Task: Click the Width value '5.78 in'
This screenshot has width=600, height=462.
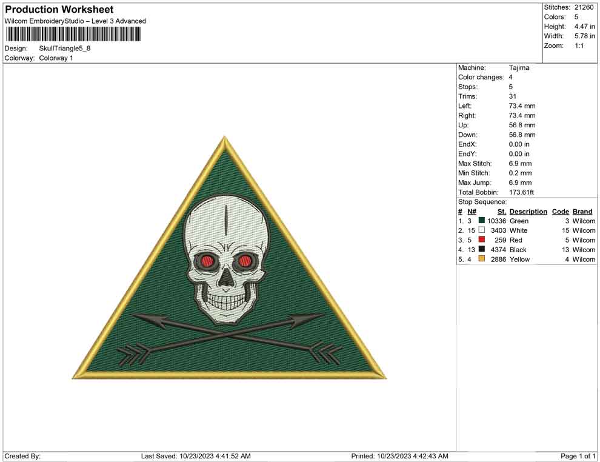Action: [x=584, y=36]
